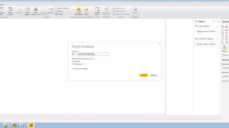Image resolution: width=229 pixels, height=128 pixels.
Task: Collapse the Filtros pane with chevron
Action: coord(218,21)
